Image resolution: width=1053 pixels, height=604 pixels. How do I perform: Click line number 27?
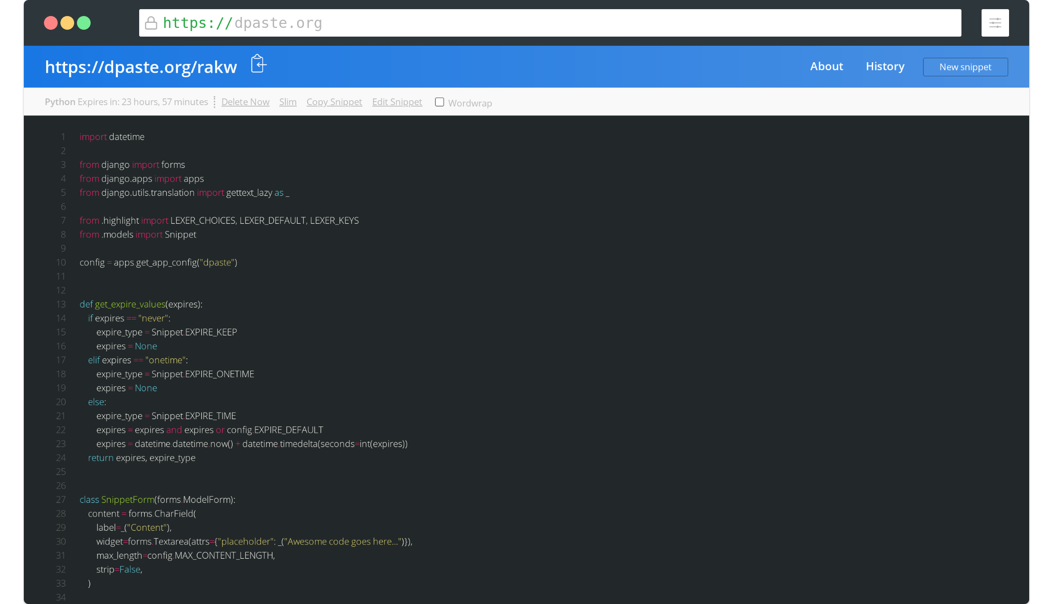pos(61,500)
